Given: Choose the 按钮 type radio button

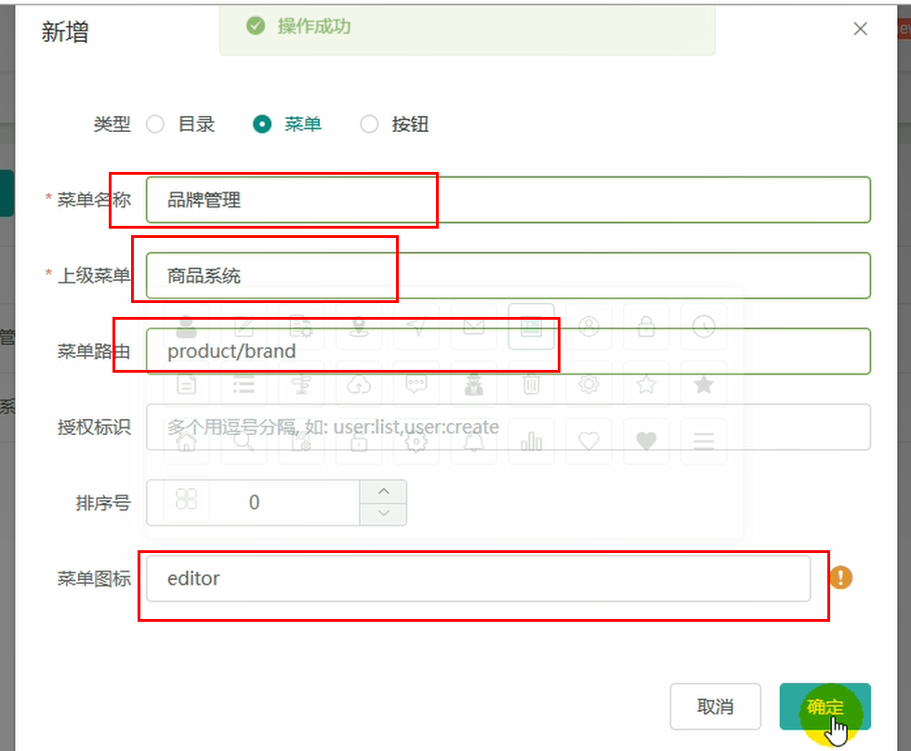Looking at the screenshot, I should 370,125.
